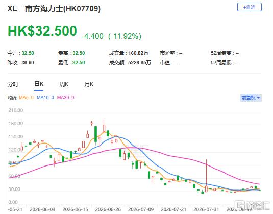273x214 pixels.
Task: Add stock to watchlist with +自选 button
Action: click(x=250, y=7)
